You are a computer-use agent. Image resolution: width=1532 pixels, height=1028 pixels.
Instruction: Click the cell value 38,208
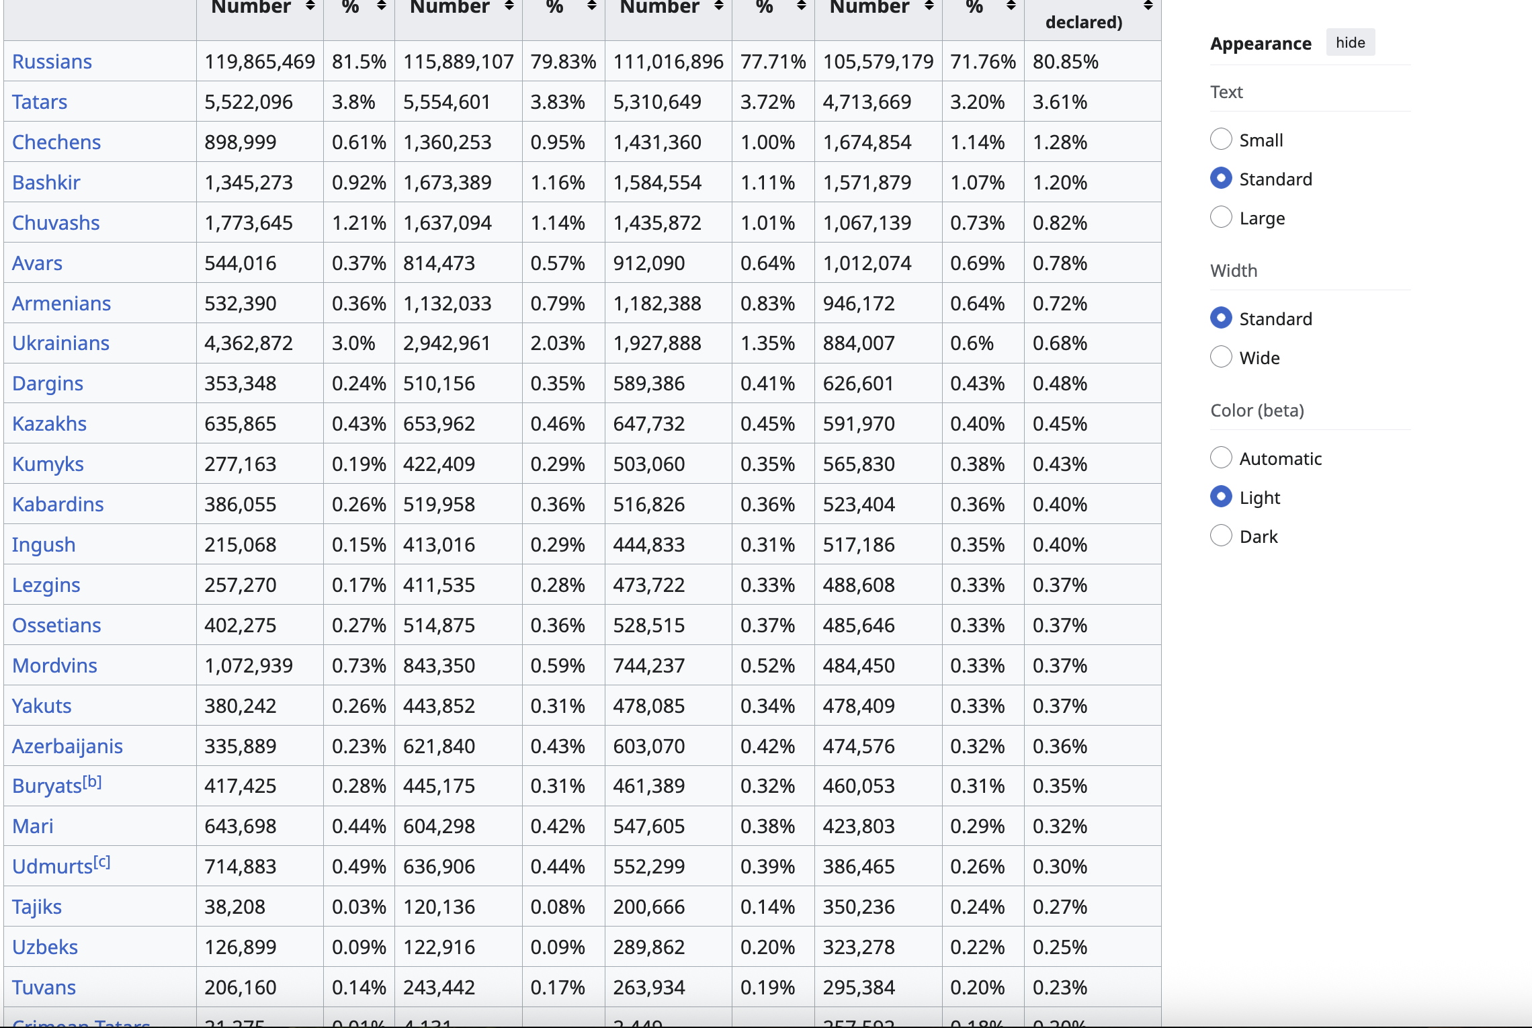click(235, 907)
